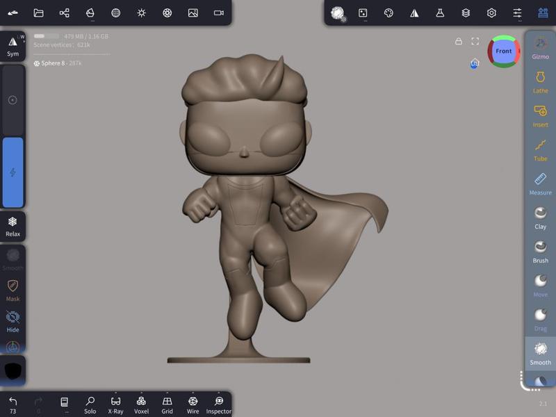Undo the last action
Image resolution: width=556 pixels, height=417 pixels.
tap(13, 405)
